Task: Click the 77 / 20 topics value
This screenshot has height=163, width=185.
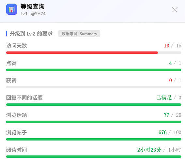Action: (173, 115)
